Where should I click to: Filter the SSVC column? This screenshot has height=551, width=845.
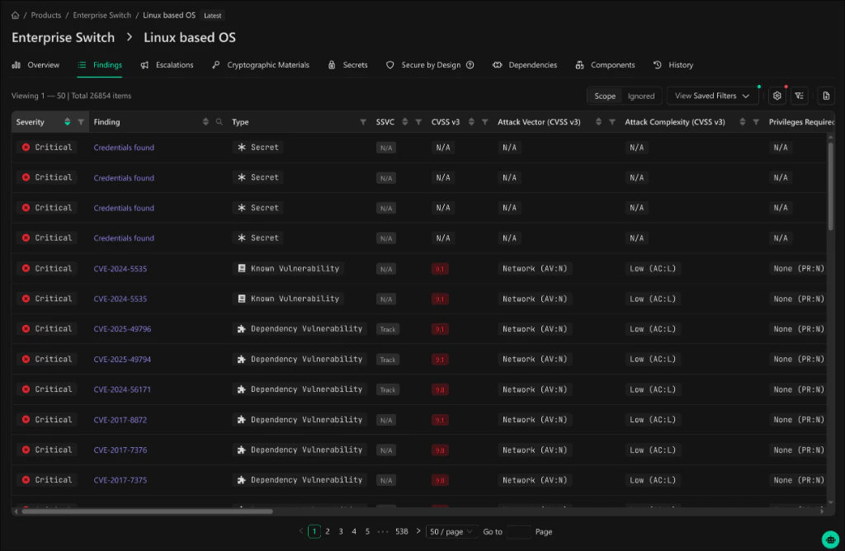pos(418,122)
